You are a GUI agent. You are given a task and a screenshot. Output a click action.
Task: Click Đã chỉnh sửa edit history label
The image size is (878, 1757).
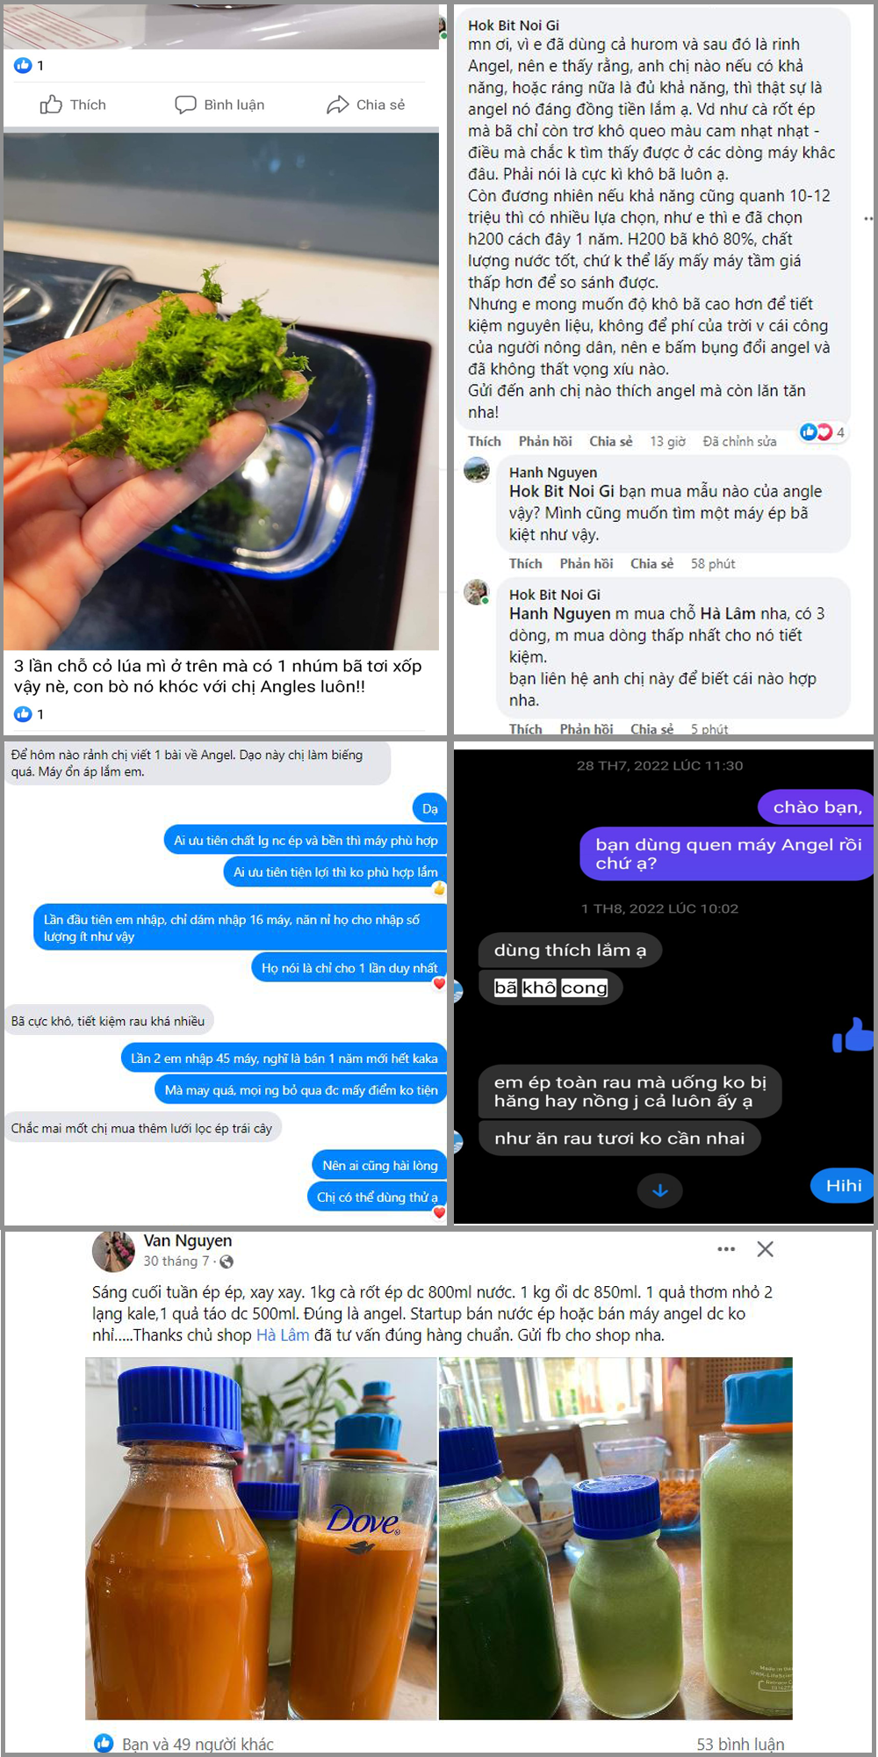click(739, 441)
